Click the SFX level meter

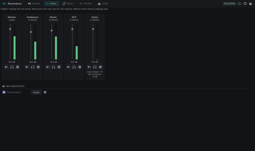pos(76,42)
